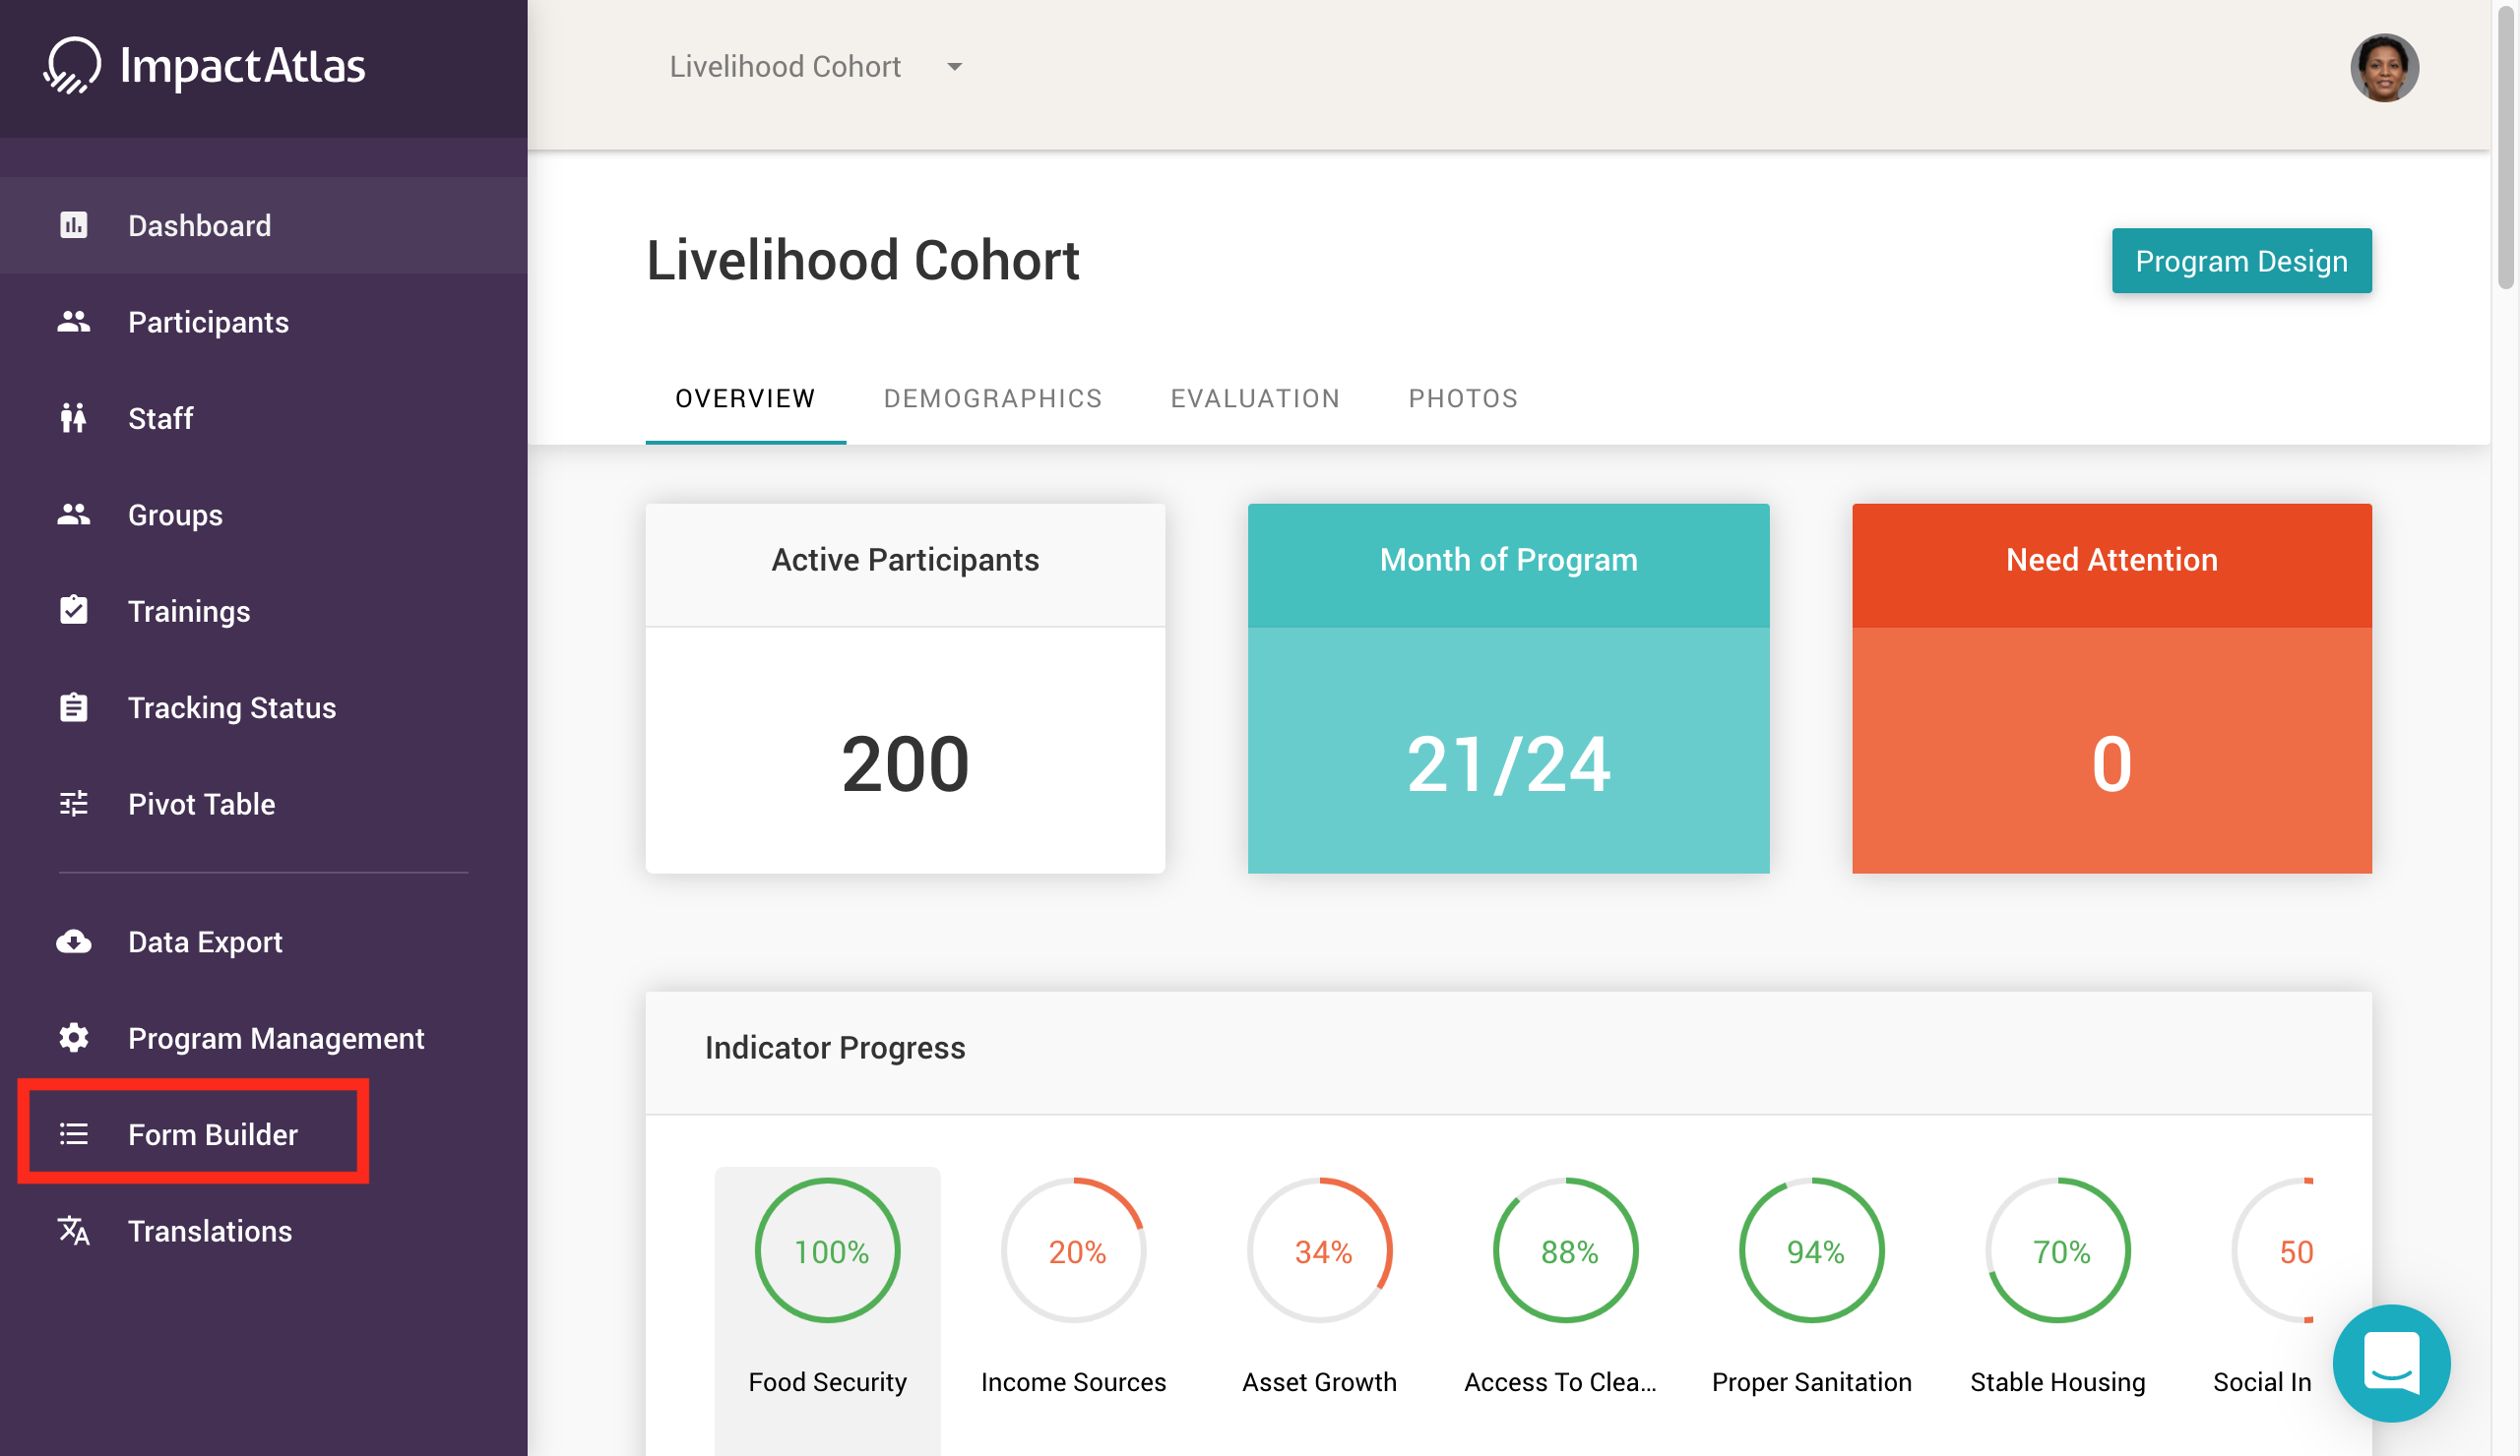Click the Staff icon in sidebar
This screenshot has width=2520, height=1456.
[x=73, y=418]
